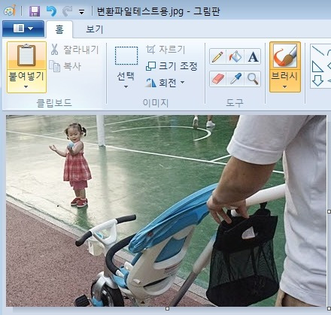Click the 붙여넣기 clipboard icon

(26, 56)
